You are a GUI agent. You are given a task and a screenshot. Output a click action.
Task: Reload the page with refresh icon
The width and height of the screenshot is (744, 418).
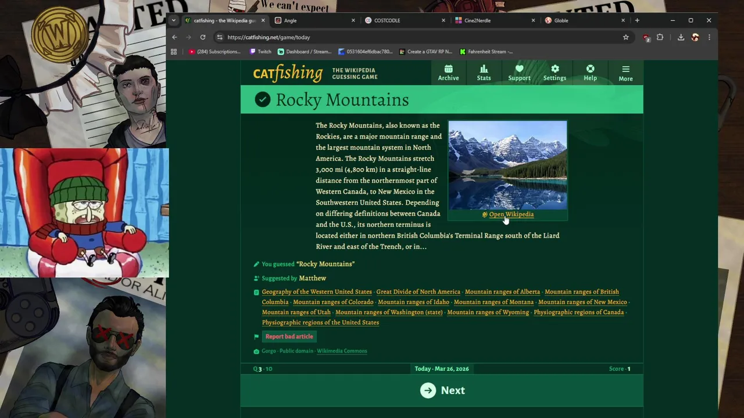[203, 37]
